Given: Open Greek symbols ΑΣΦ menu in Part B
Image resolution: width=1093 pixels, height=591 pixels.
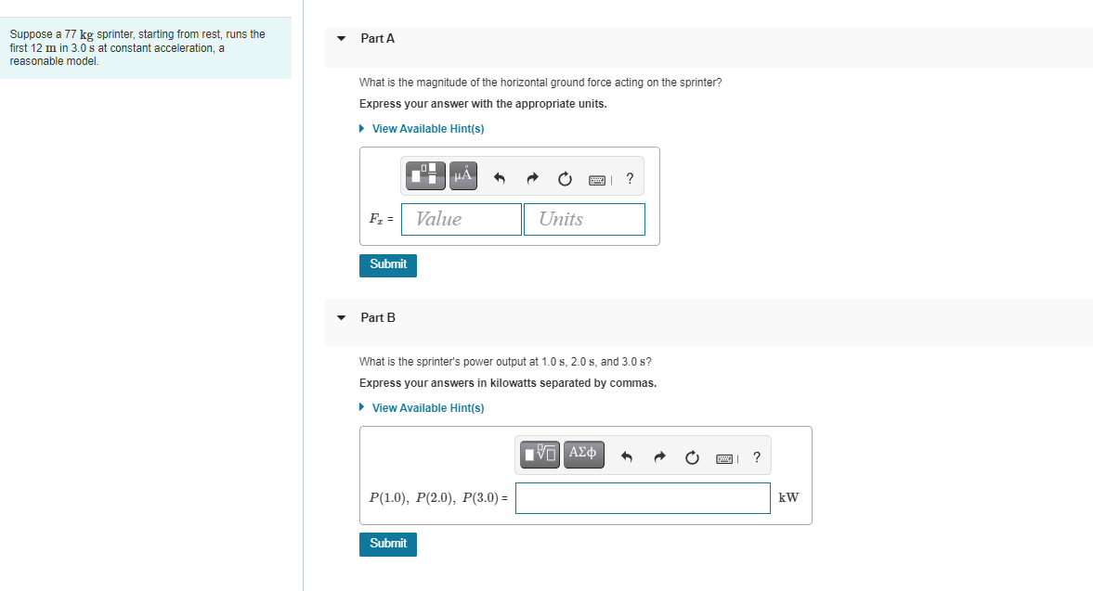Looking at the screenshot, I should tap(583, 455).
